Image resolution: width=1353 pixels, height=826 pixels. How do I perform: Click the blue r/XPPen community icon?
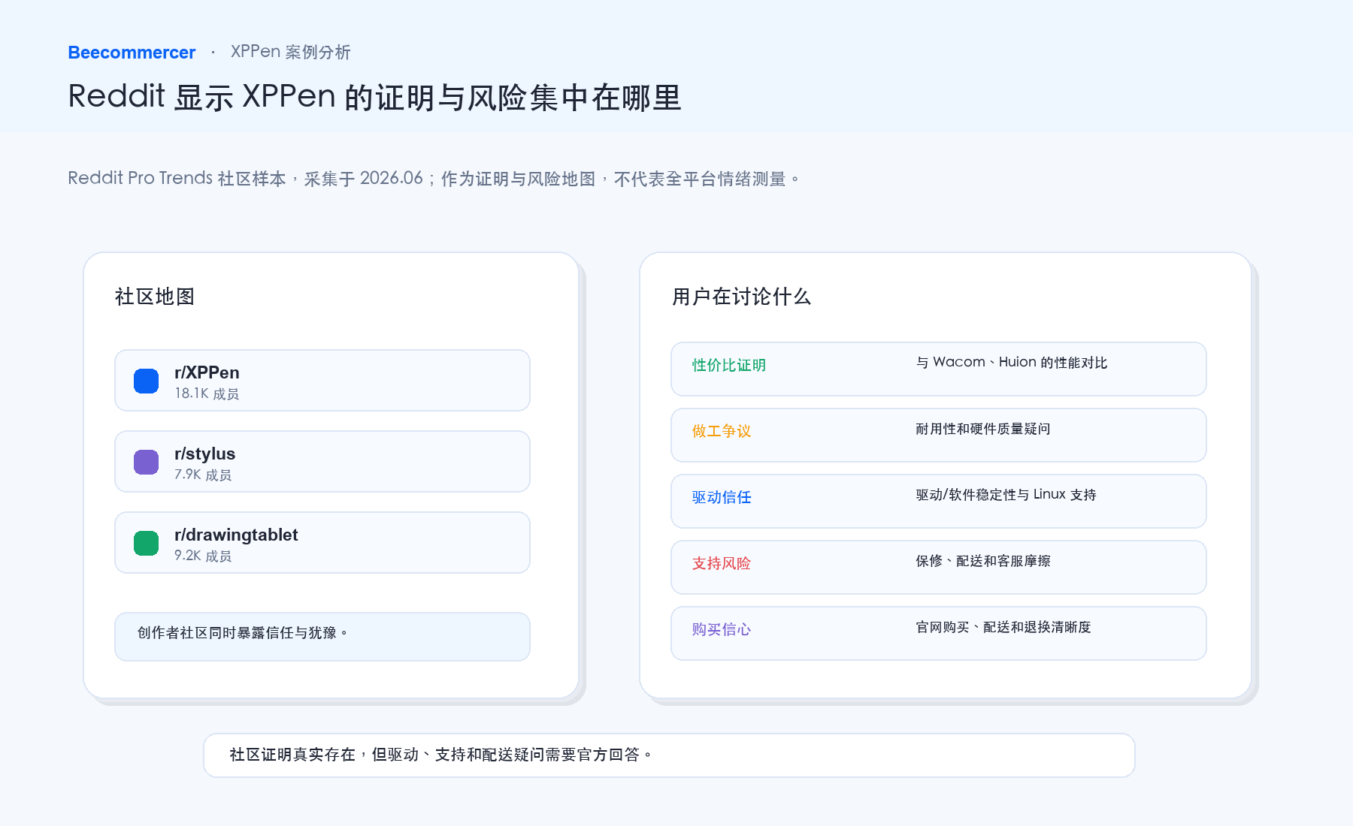coord(146,381)
